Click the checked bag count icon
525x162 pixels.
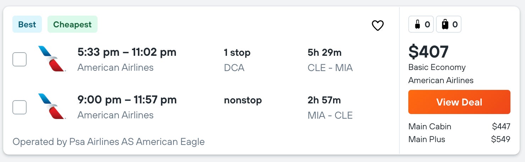(449, 25)
